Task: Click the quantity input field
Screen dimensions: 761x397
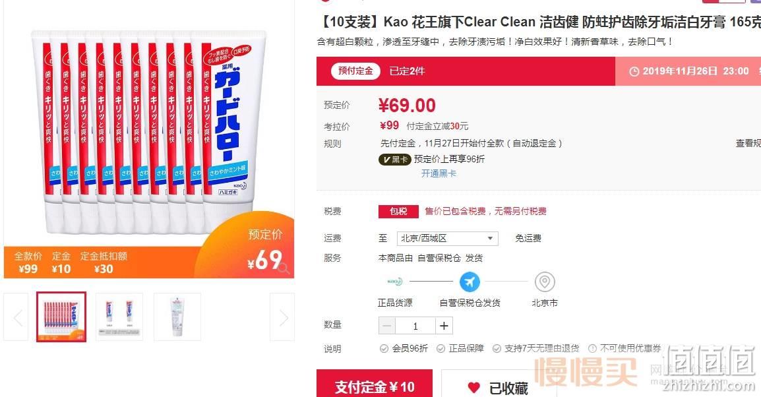Action: (x=415, y=326)
